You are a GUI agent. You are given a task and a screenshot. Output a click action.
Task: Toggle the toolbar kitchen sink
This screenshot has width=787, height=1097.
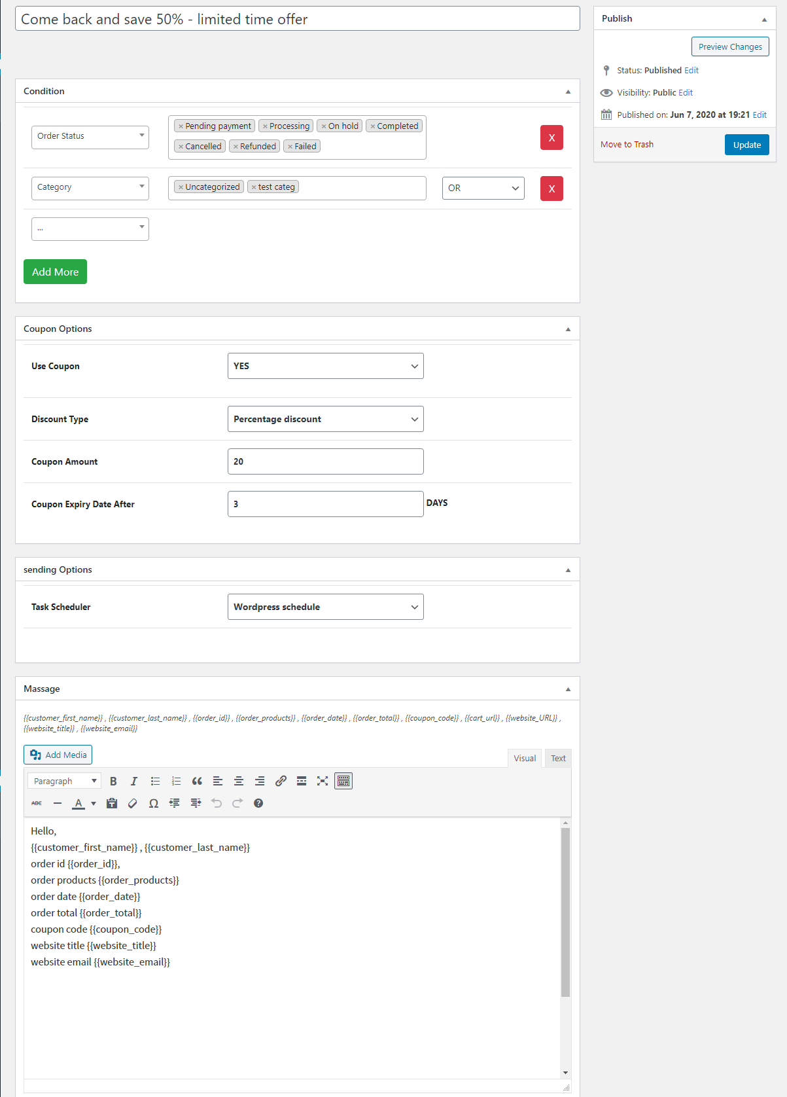coord(343,781)
